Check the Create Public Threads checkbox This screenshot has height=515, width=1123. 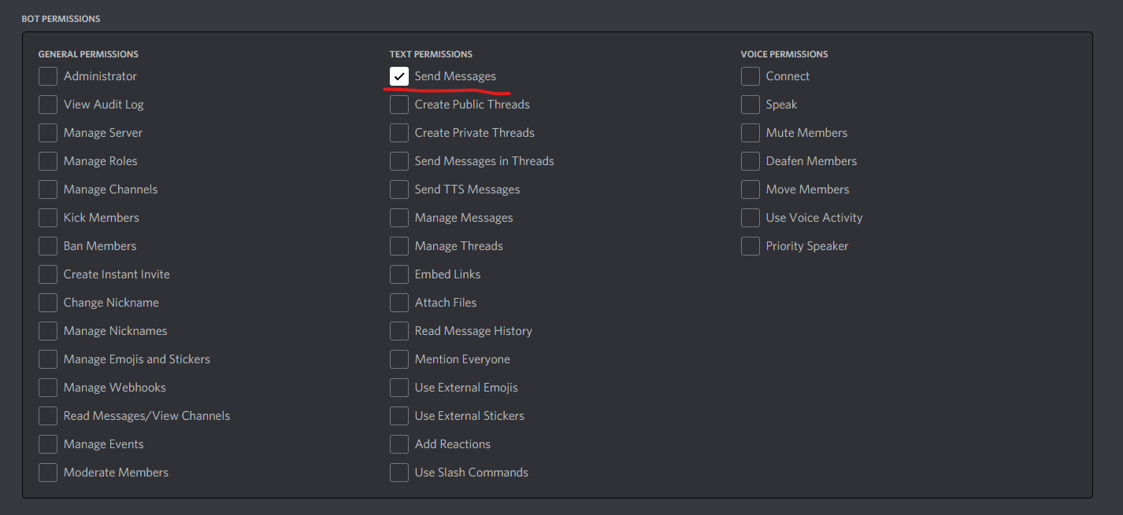[x=399, y=104]
